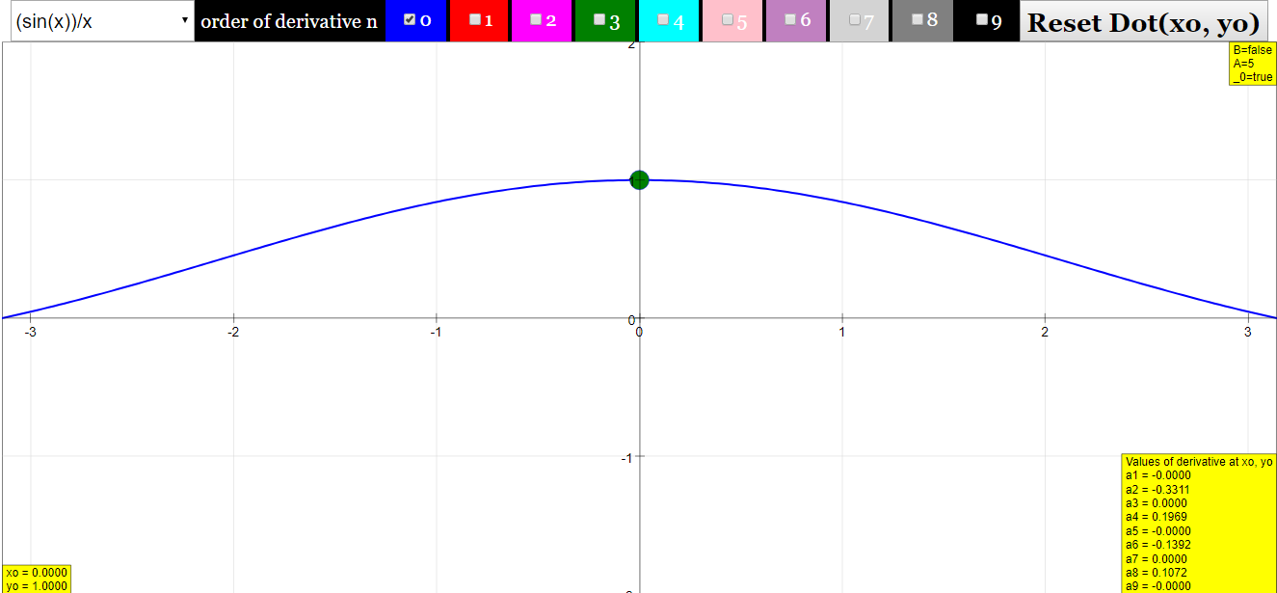Enable the order 4 derivative checkbox
Screen dimensions: 1277x593
pyautogui.click(x=663, y=19)
